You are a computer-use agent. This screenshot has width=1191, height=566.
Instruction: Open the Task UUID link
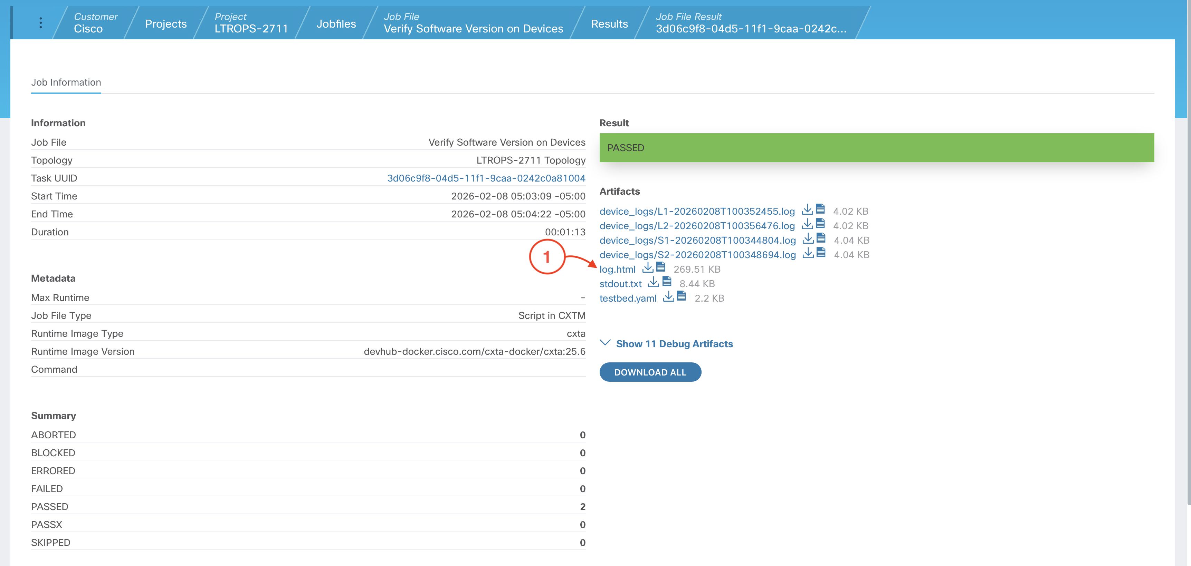pyautogui.click(x=486, y=178)
